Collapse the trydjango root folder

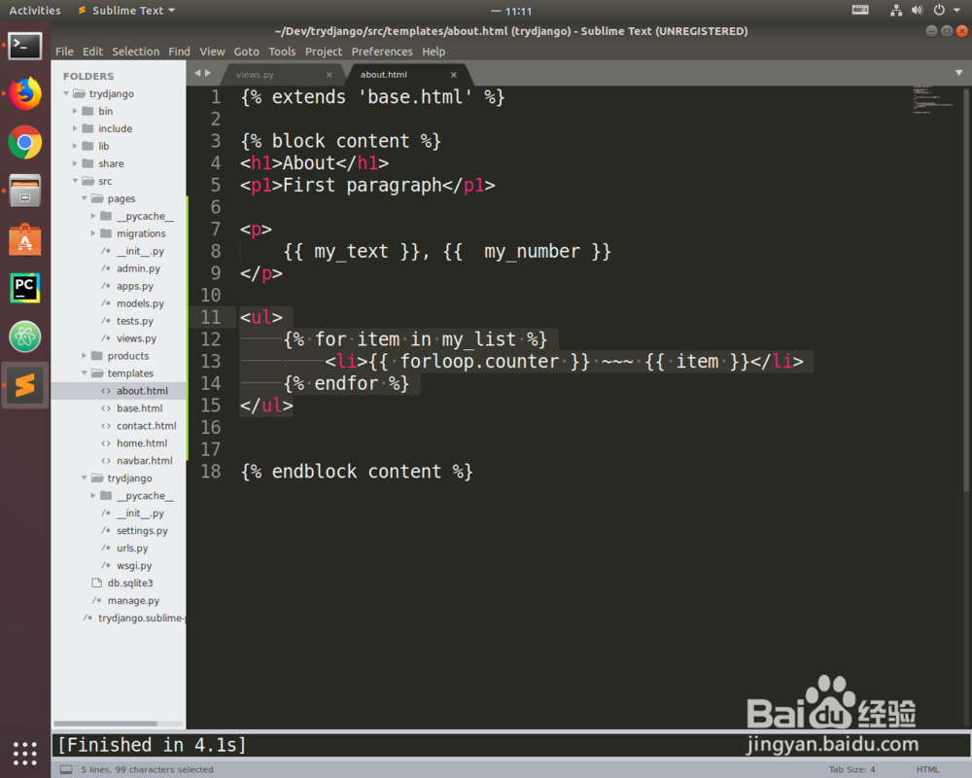click(66, 93)
